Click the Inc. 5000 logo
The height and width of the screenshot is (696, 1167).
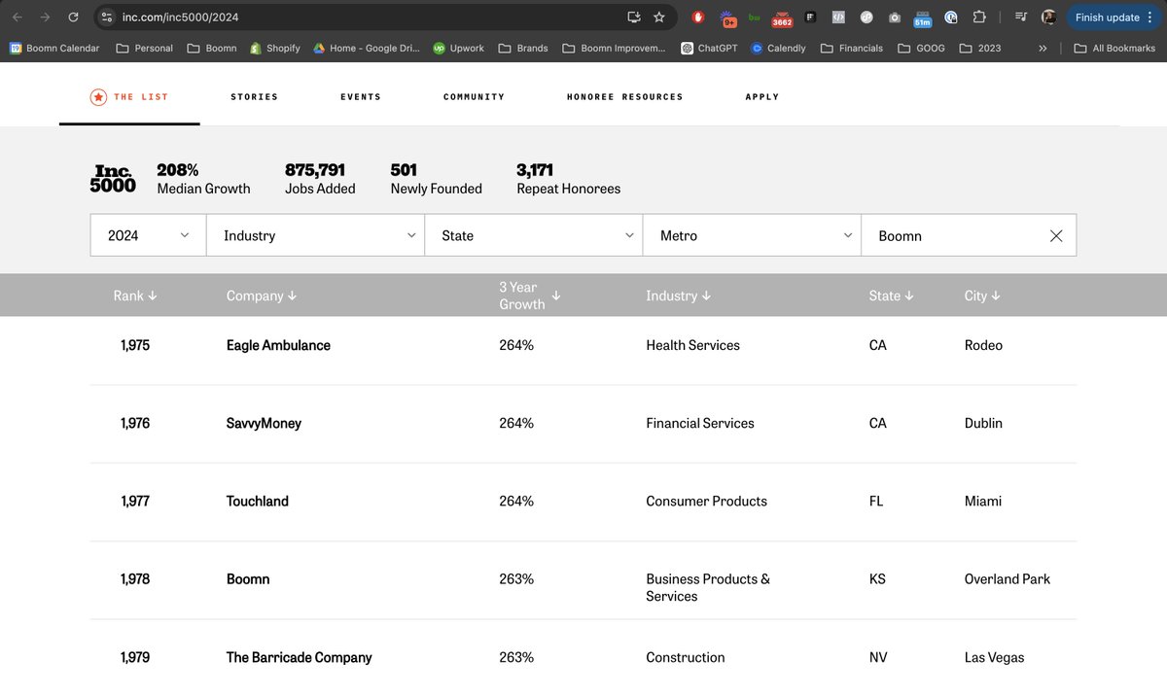click(113, 179)
